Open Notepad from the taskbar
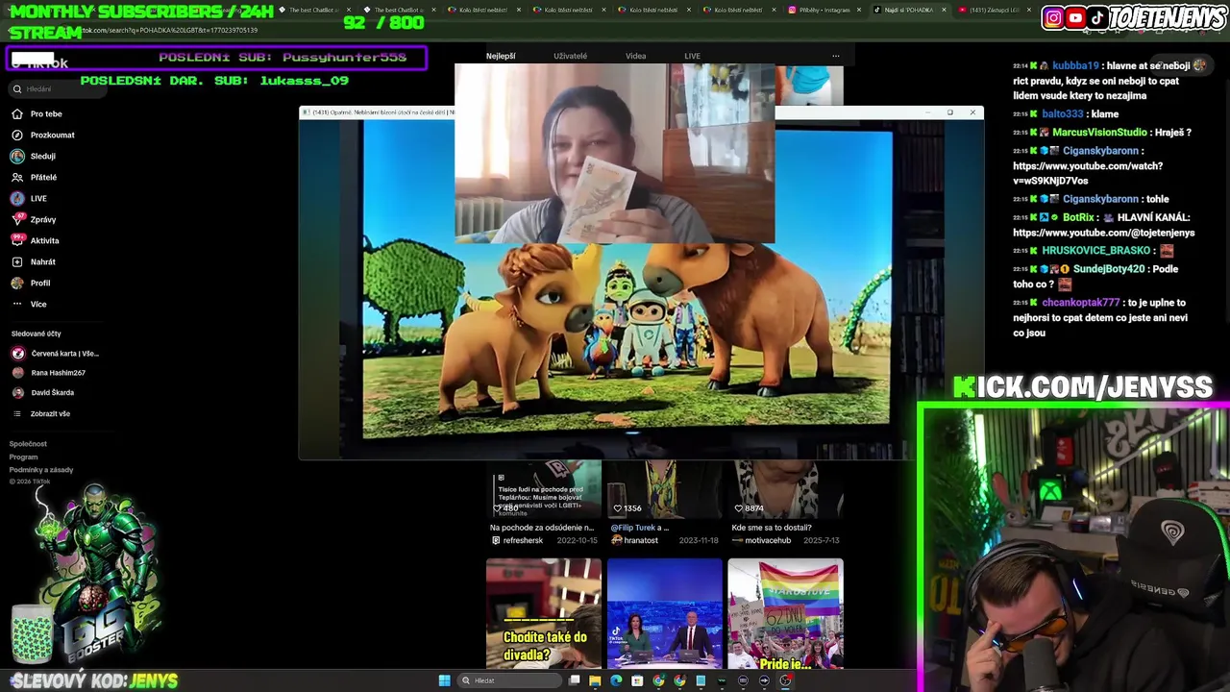This screenshot has width=1230, height=692. click(x=701, y=680)
